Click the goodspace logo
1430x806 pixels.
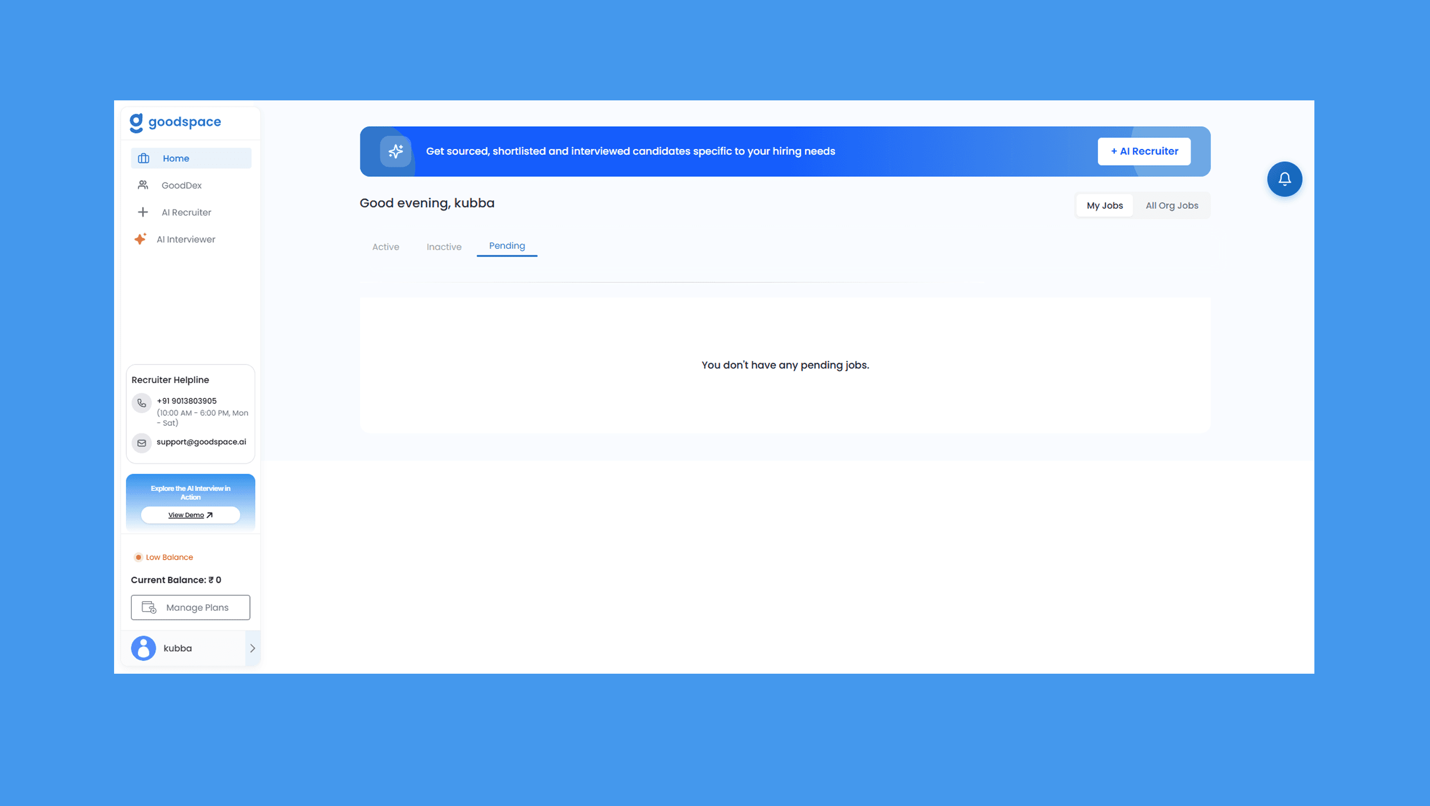pos(175,122)
